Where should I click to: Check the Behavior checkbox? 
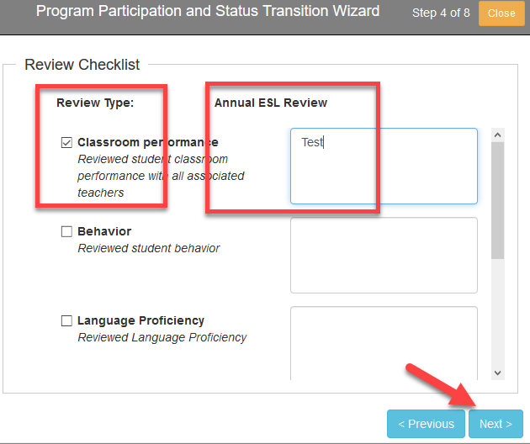(x=66, y=232)
